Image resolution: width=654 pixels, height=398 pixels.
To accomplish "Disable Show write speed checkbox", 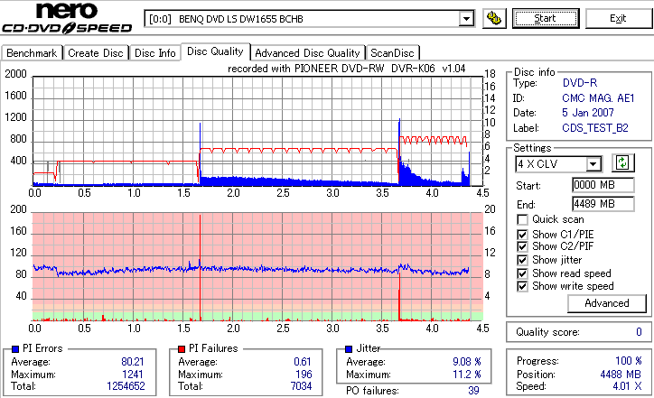I will [x=522, y=286].
